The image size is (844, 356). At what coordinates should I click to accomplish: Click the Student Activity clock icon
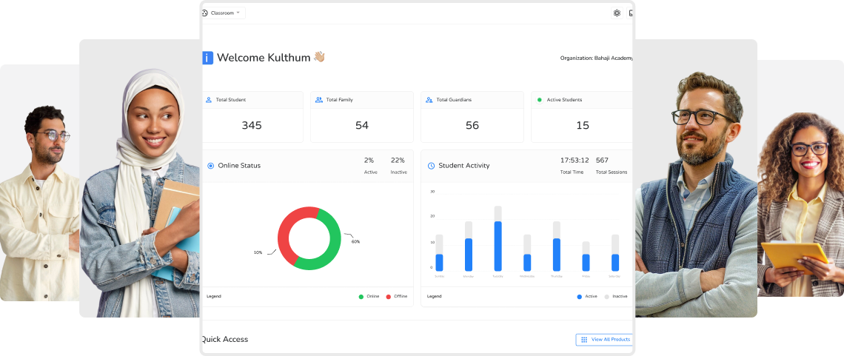431,166
